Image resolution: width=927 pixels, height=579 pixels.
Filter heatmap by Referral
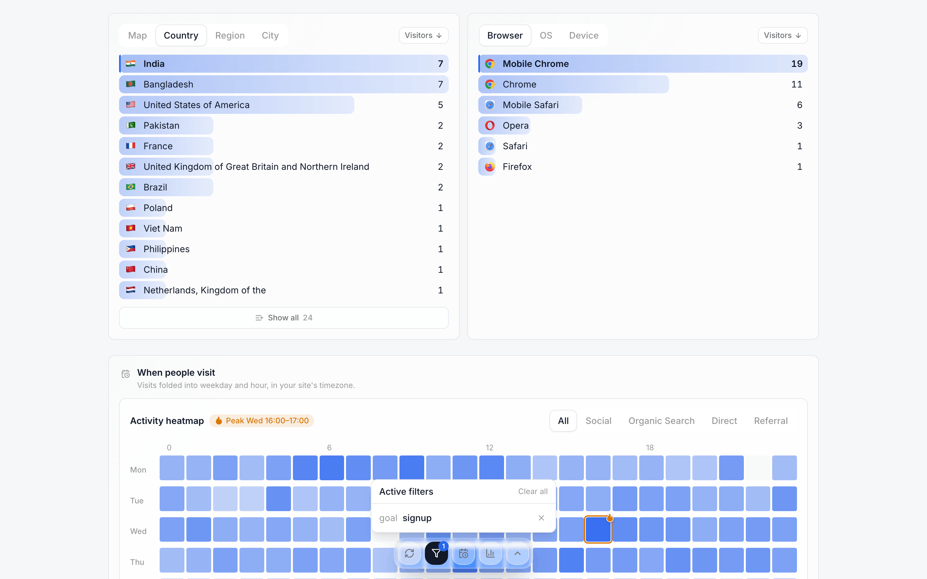tap(771, 420)
